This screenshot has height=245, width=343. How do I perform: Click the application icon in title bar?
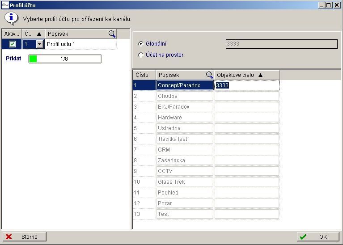pos(5,5)
